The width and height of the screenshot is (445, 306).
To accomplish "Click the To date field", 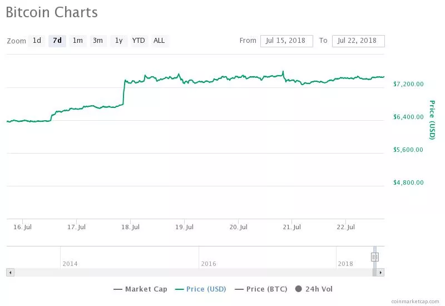I will (358, 41).
